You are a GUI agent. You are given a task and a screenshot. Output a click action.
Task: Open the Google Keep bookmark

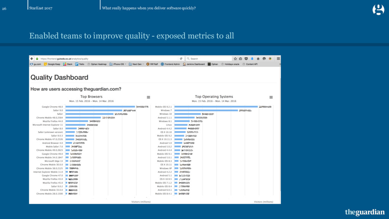[x=52, y=64]
